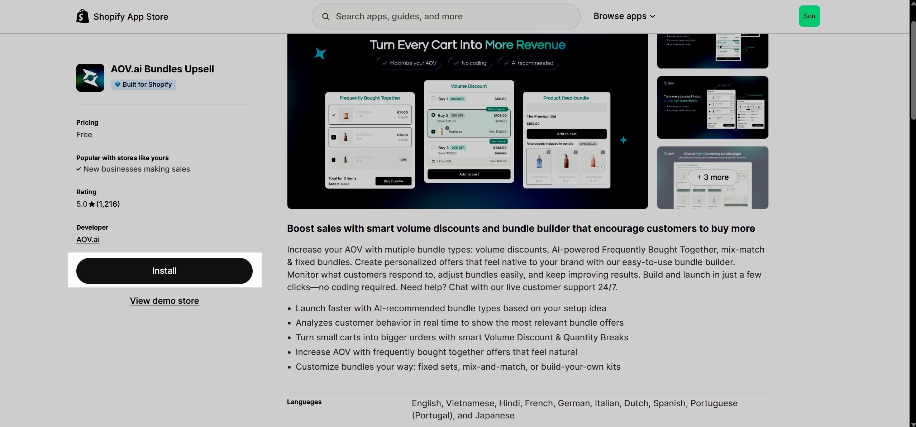Open the View demo store link

[x=164, y=301]
